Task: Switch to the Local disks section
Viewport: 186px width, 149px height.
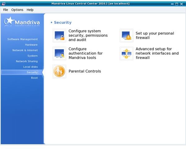Action: point(30,67)
